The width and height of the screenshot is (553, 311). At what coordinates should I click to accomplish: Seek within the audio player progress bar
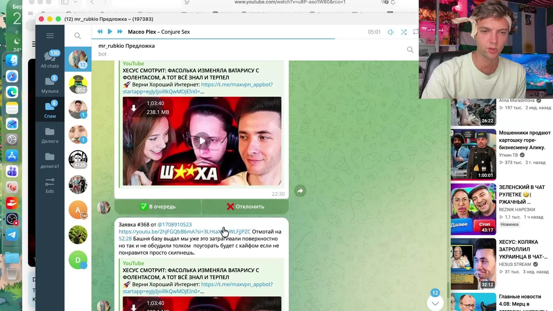click(x=255, y=38)
